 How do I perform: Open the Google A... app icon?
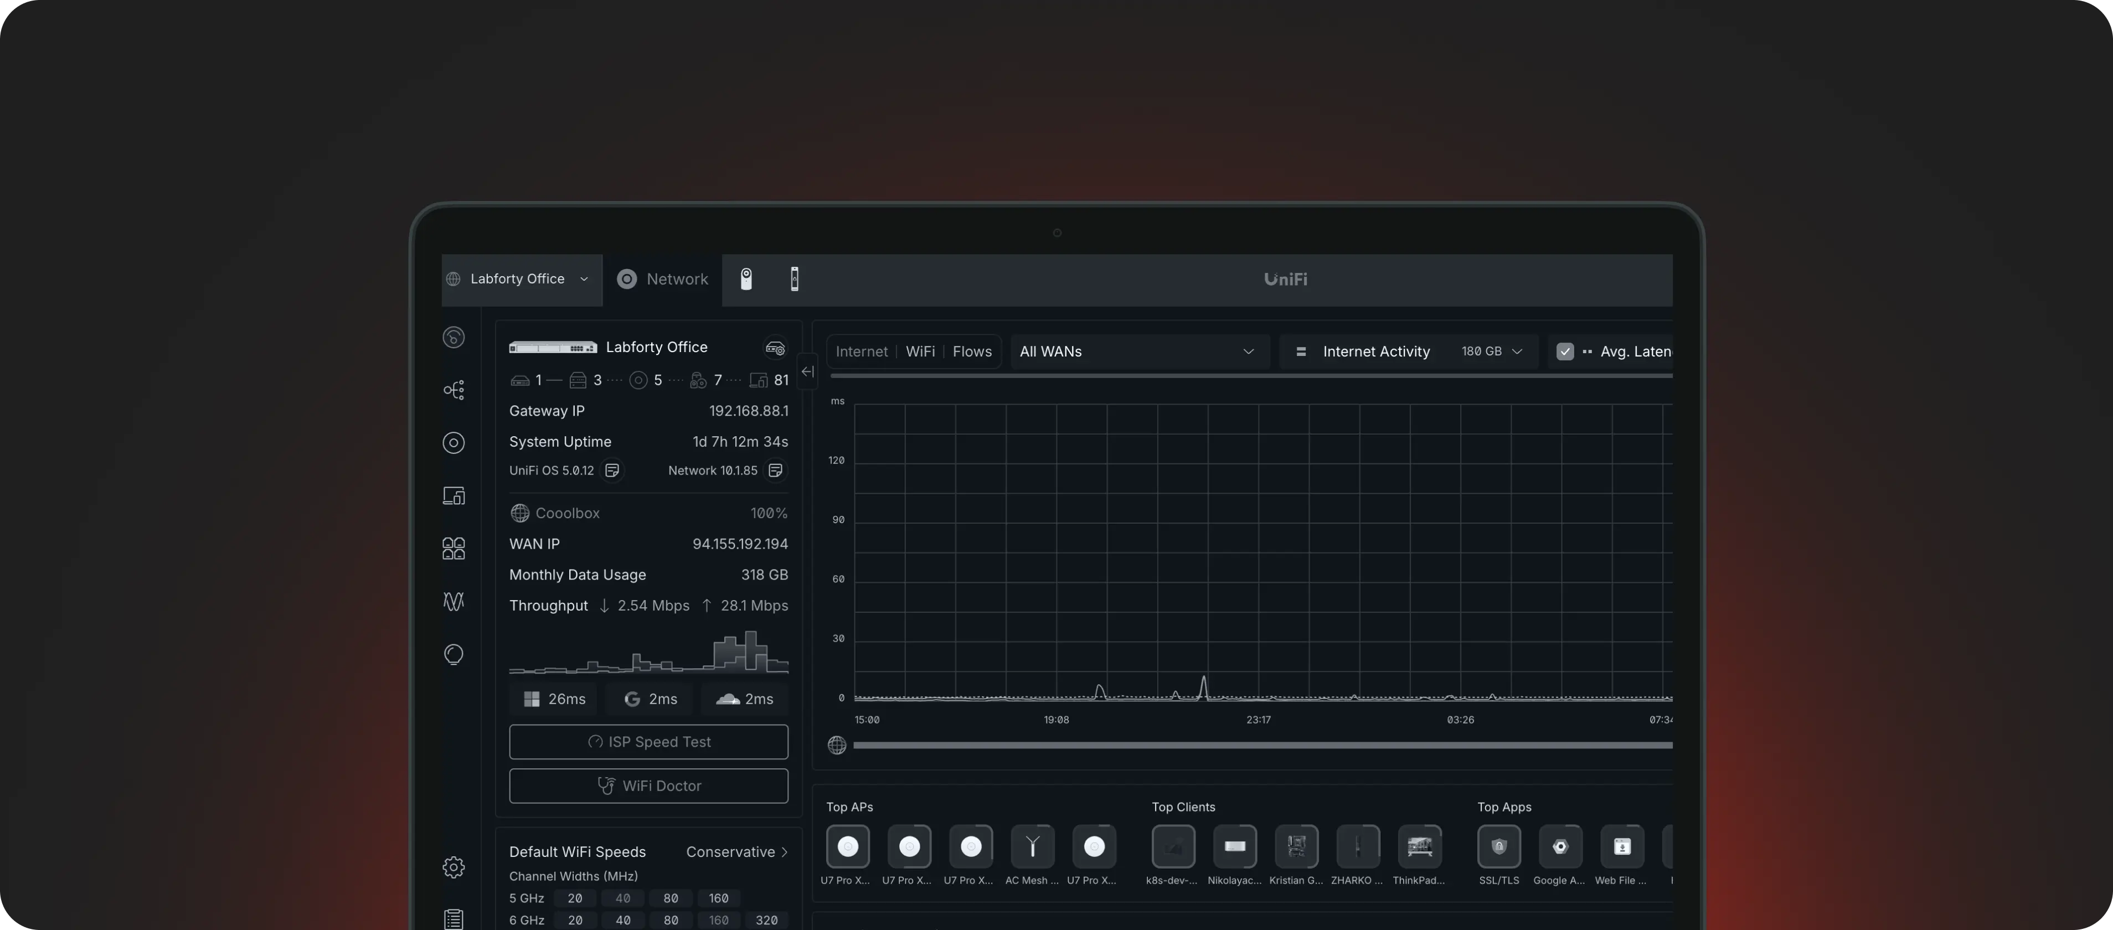click(1560, 846)
